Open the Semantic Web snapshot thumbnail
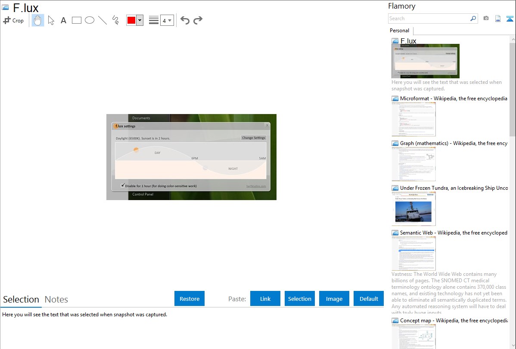 point(413,253)
